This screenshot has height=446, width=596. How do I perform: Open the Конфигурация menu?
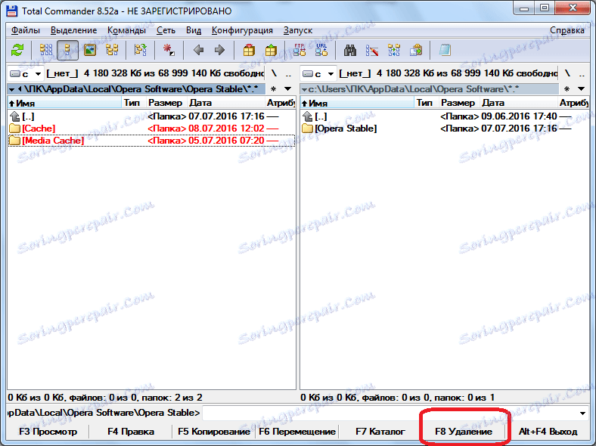(x=242, y=30)
